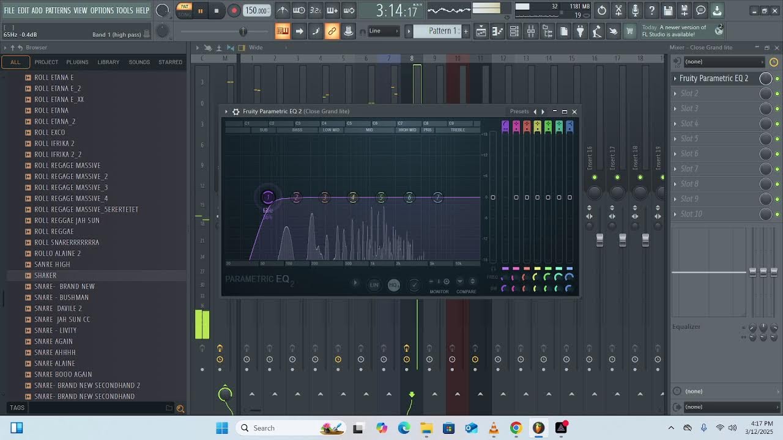Toggle the countdown 3-2-1 before recording icon
Image resolution: width=783 pixels, height=440 pixels.
pos(316,10)
